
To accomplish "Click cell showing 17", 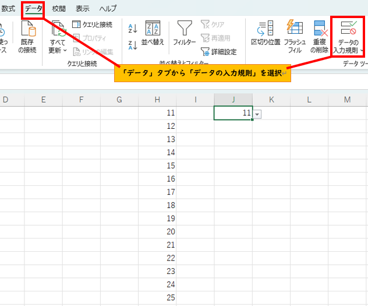I will [157, 192].
